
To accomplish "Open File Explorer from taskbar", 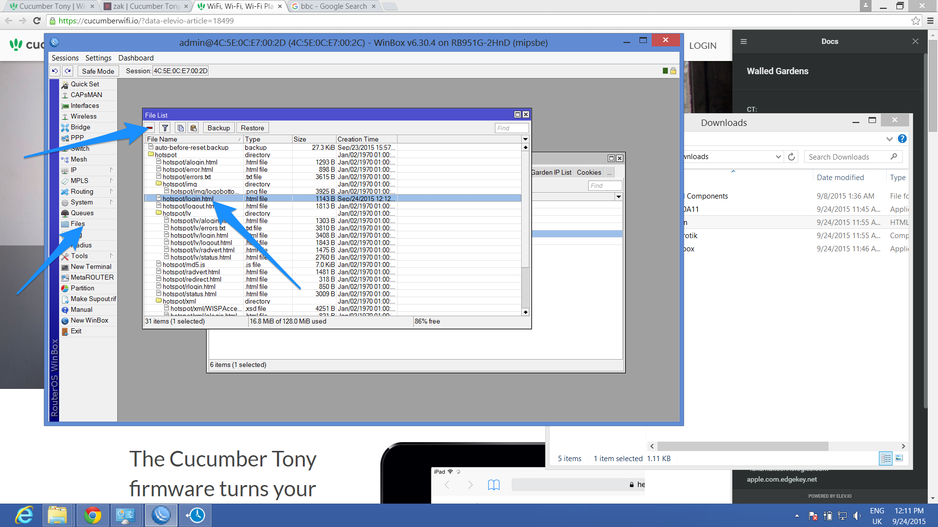I will click(x=57, y=515).
